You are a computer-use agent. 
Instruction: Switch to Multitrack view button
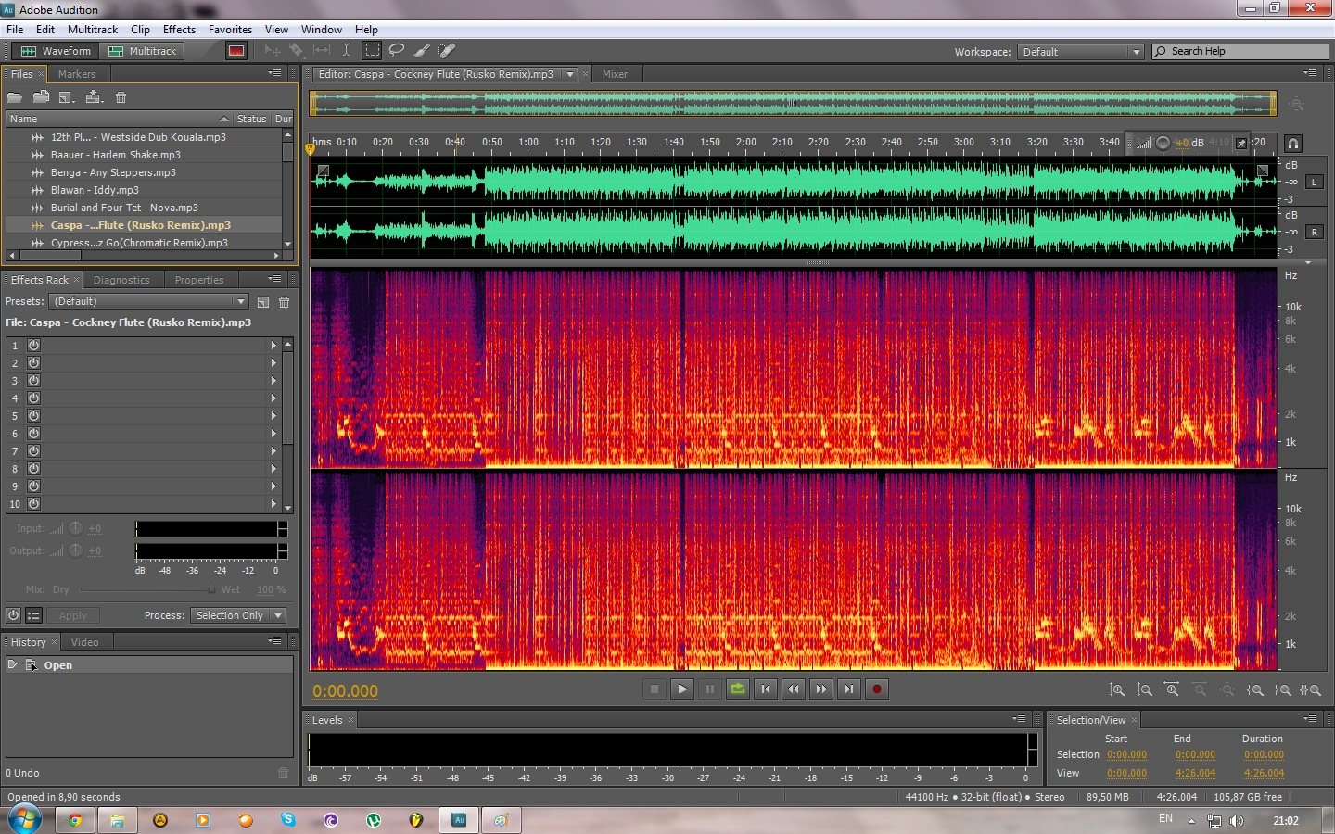point(143,51)
